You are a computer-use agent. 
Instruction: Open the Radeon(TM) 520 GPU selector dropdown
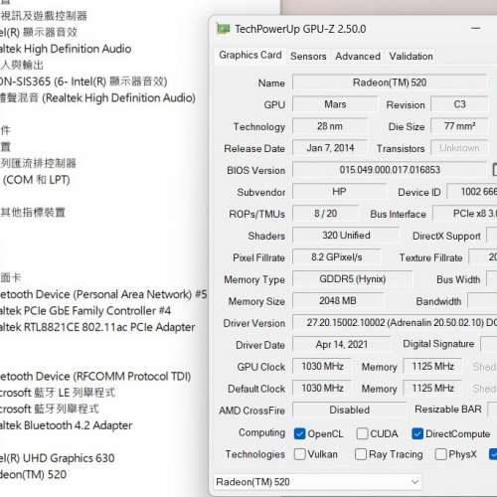point(318,482)
